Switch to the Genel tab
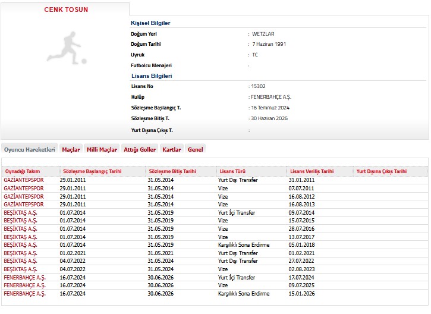 point(195,149)
